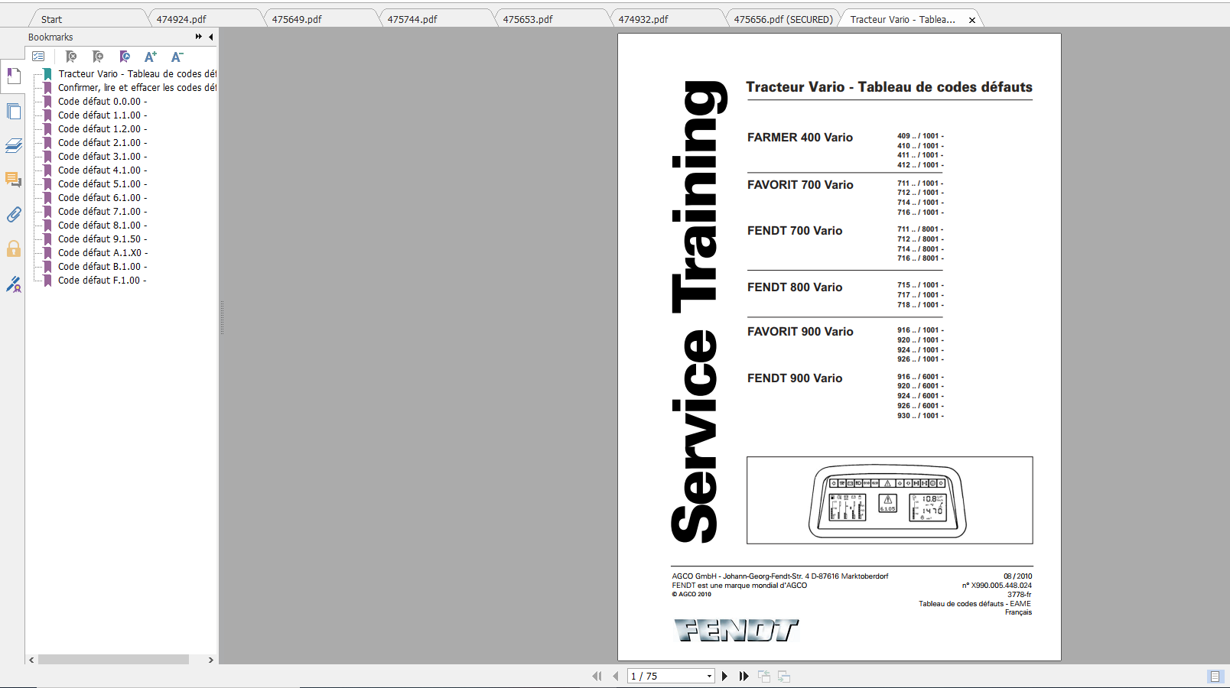Screen dimensions: 1230x688
Task: Open the Layers panel icon
Action: (x=14, y=145)
